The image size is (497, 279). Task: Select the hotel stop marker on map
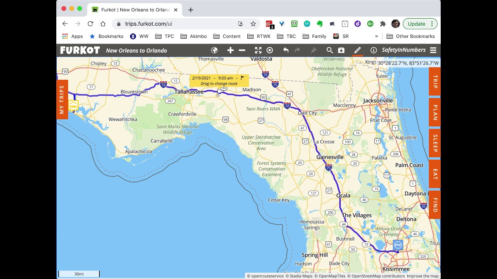(73, 105)
